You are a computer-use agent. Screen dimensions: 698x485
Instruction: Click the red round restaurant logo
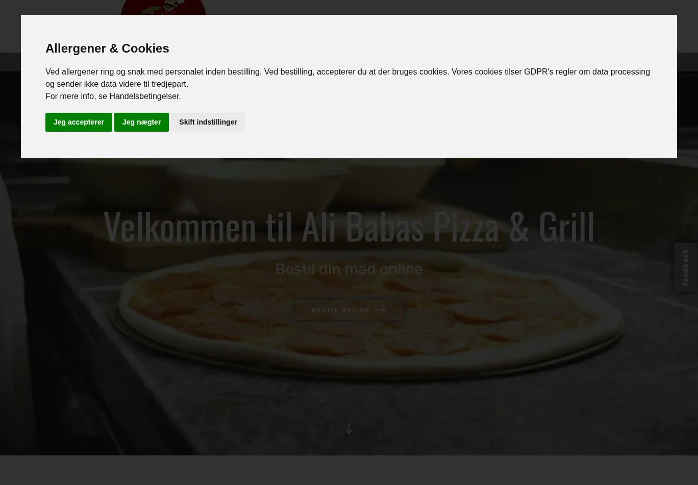pos(163,8)
